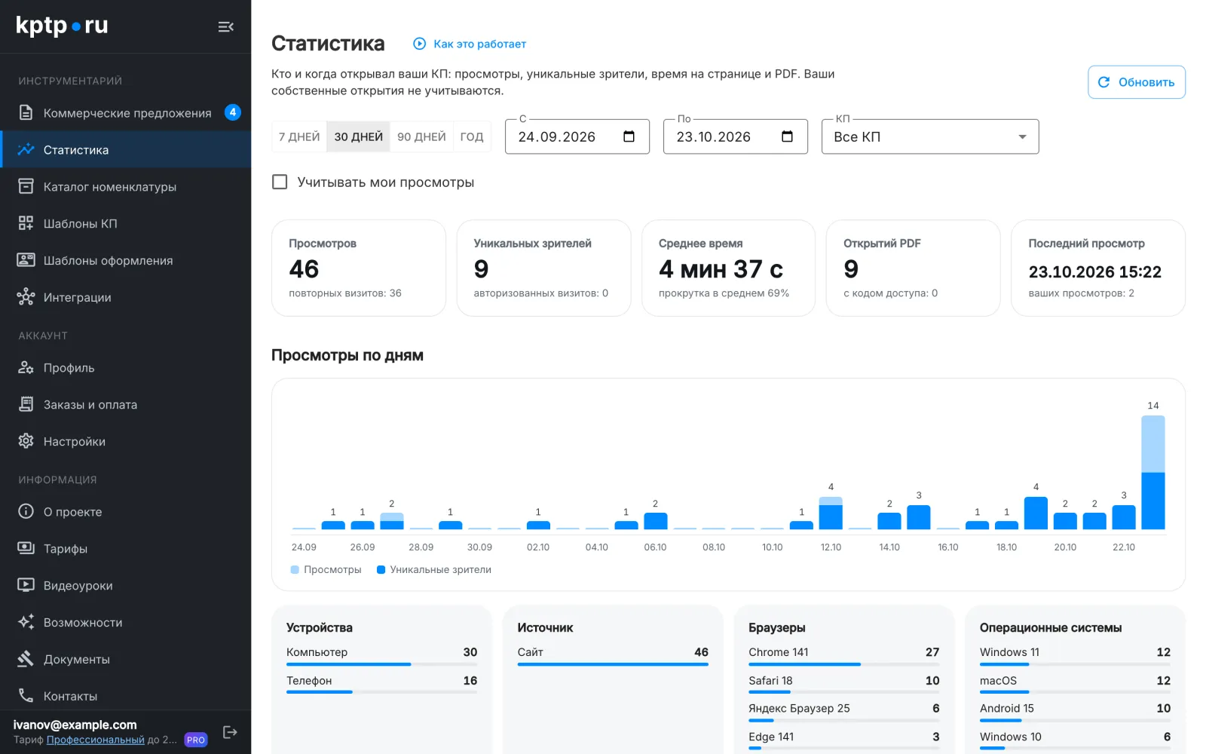Click the Тарифы icon in sidebar
This screenshot has height=754, width=1206.
point(26,548)
